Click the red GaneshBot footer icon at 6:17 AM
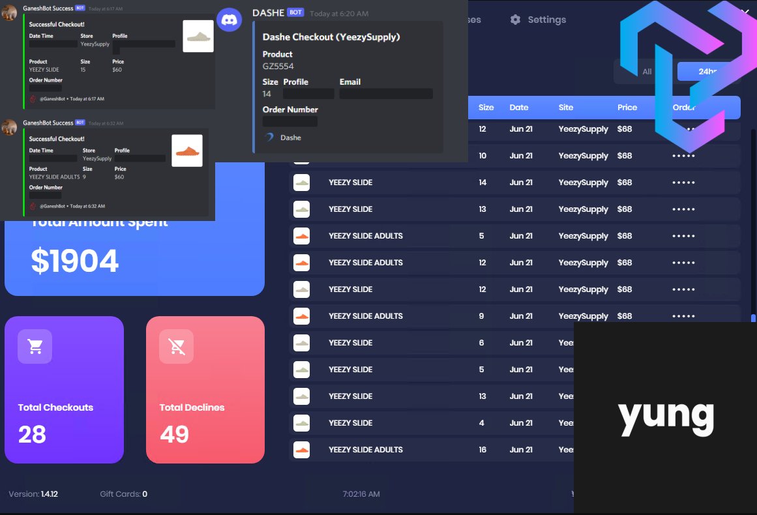This screenshot has height=515, width=757. (33, 99)
